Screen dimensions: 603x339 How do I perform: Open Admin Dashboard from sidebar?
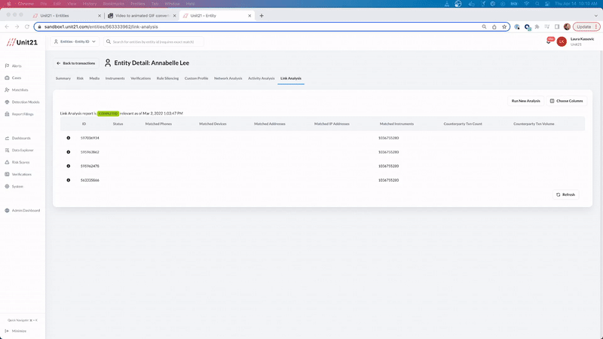point(23,211)
